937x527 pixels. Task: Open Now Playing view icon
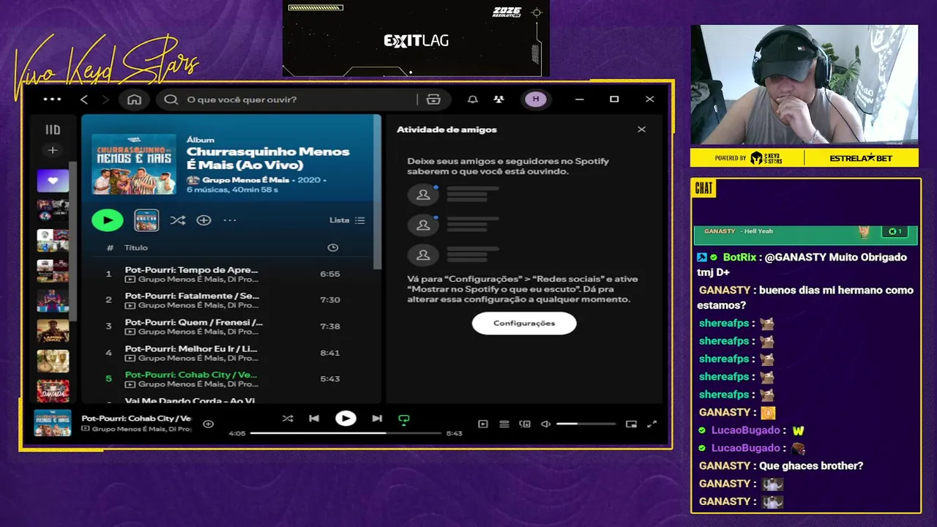[x=482, y=424]
